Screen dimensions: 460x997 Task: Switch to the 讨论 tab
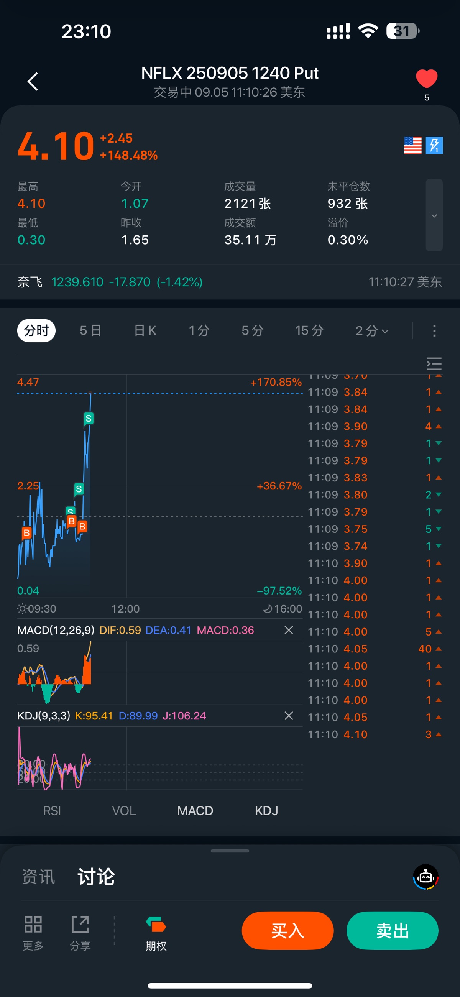96,877
